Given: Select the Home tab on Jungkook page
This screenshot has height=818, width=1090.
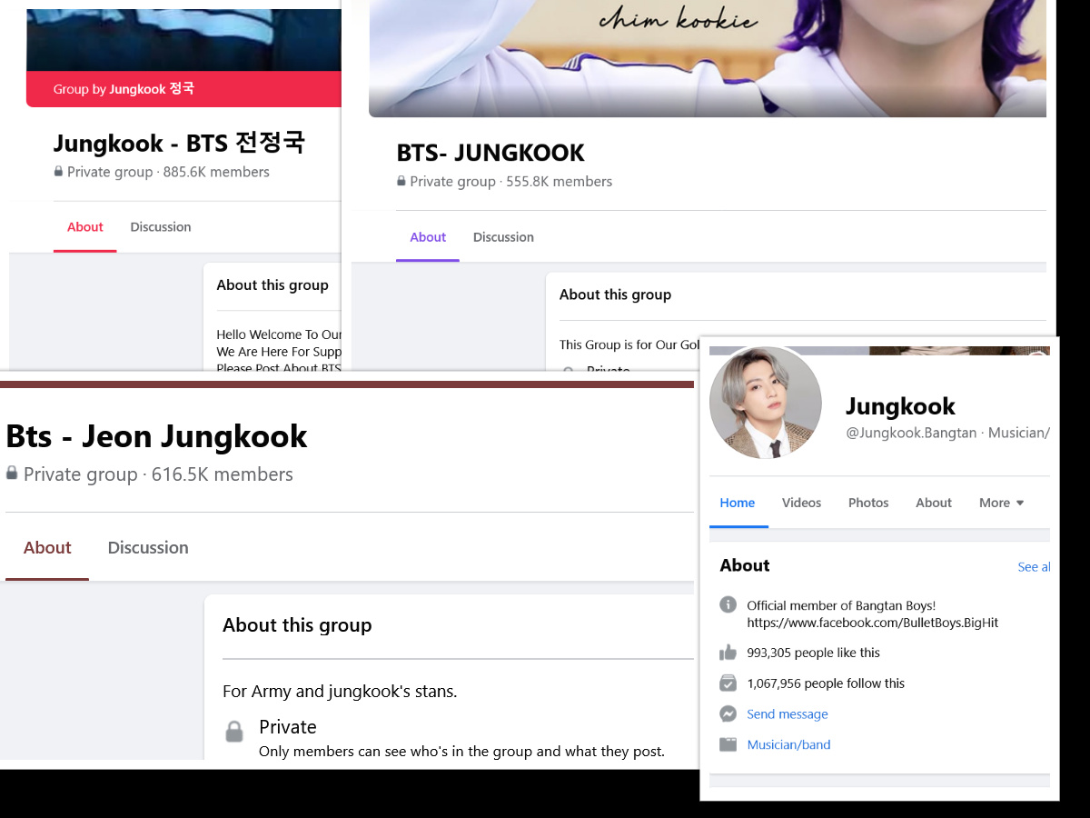Looking at the screenshot, I should (738, 503).
